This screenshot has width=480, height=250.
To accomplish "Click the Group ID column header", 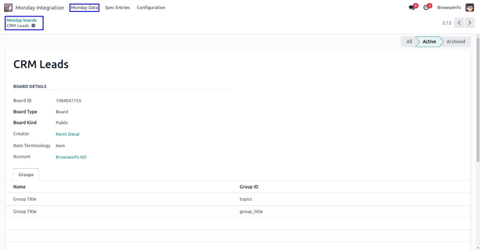I will (x=248, y=187).
